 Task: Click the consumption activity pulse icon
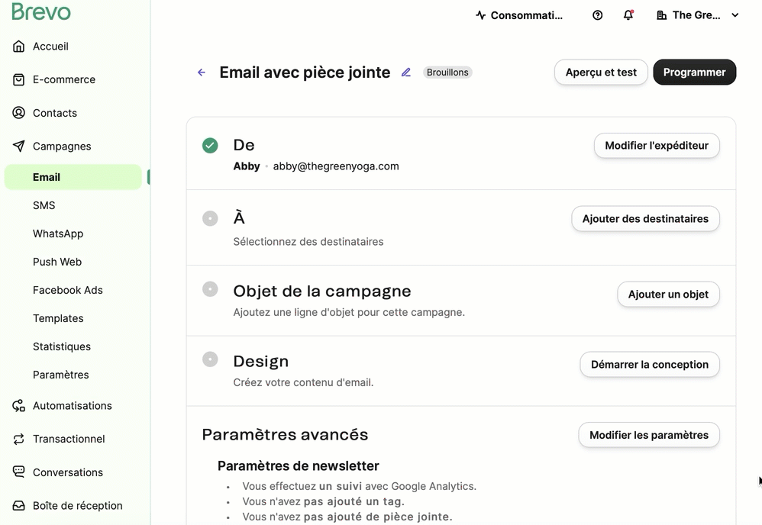[480, 15]
